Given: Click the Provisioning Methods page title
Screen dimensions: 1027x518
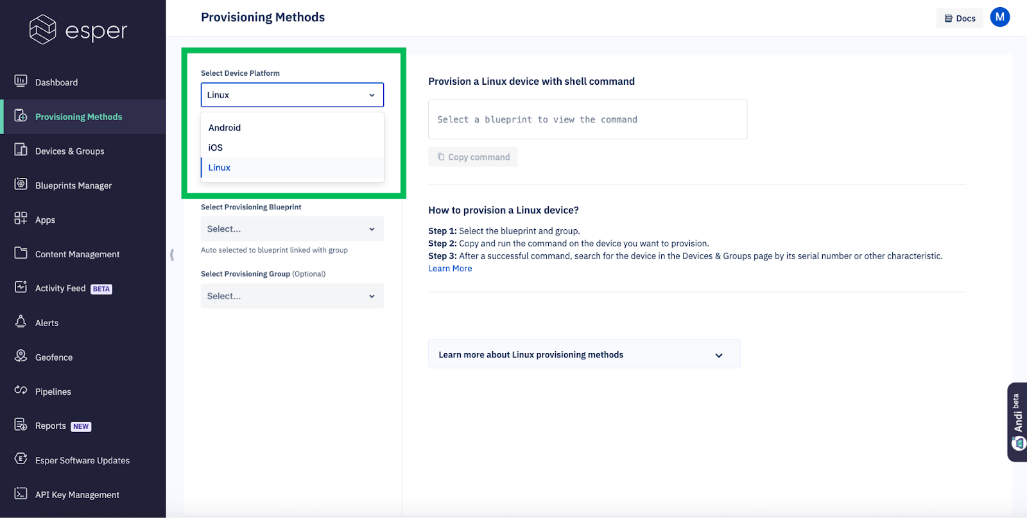Looking at the screenshot, I should [x=263, y=17].
